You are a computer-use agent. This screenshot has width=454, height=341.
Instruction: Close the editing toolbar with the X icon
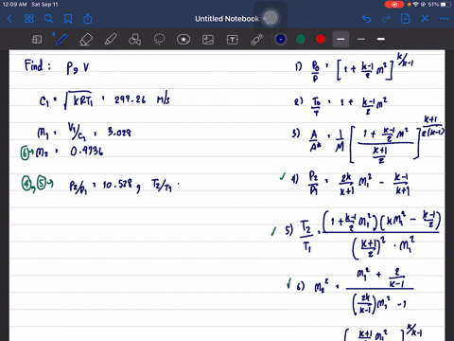[x=425, y=19]
